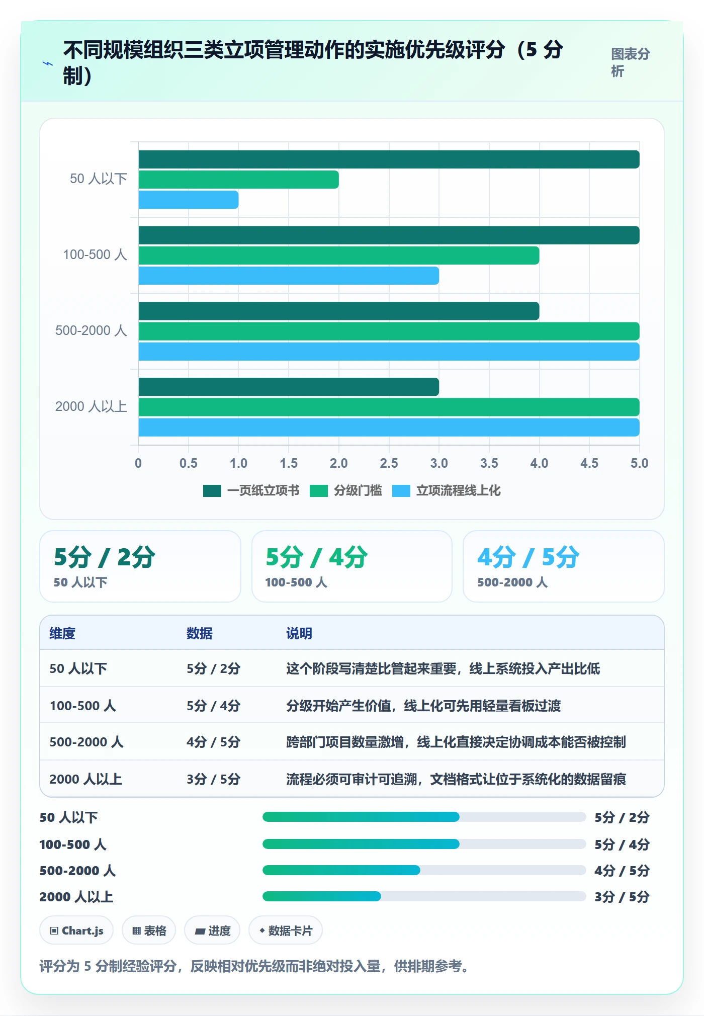Click the 100-500 人 progress bar
This screenshot has width=704, height=1016.
[424, 844]
